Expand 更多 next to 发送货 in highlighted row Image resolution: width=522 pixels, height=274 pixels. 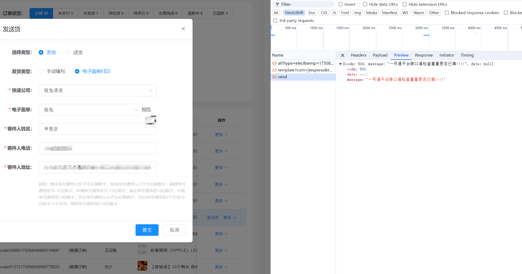coord(230,218)
